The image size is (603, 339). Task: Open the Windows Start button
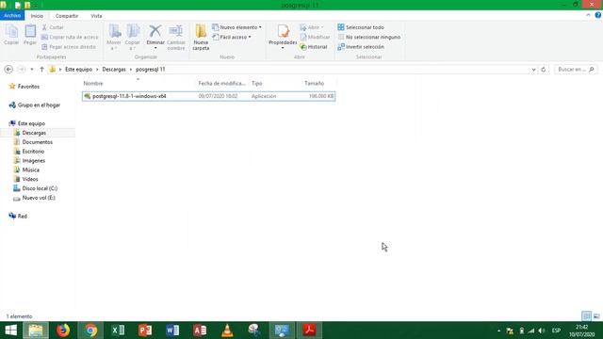pyautogui.click(x=10, y=331)
